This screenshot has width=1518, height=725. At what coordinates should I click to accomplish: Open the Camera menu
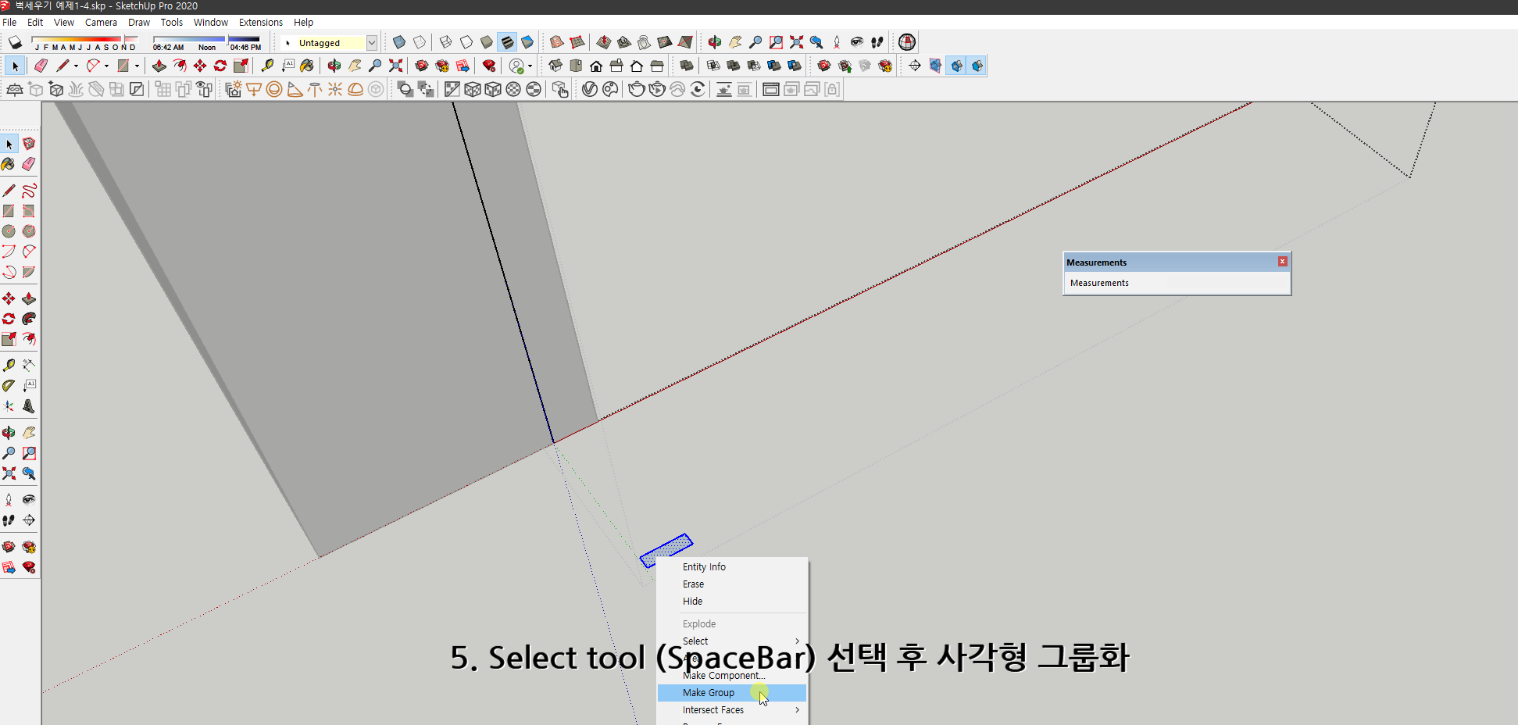tap(101, 22)
